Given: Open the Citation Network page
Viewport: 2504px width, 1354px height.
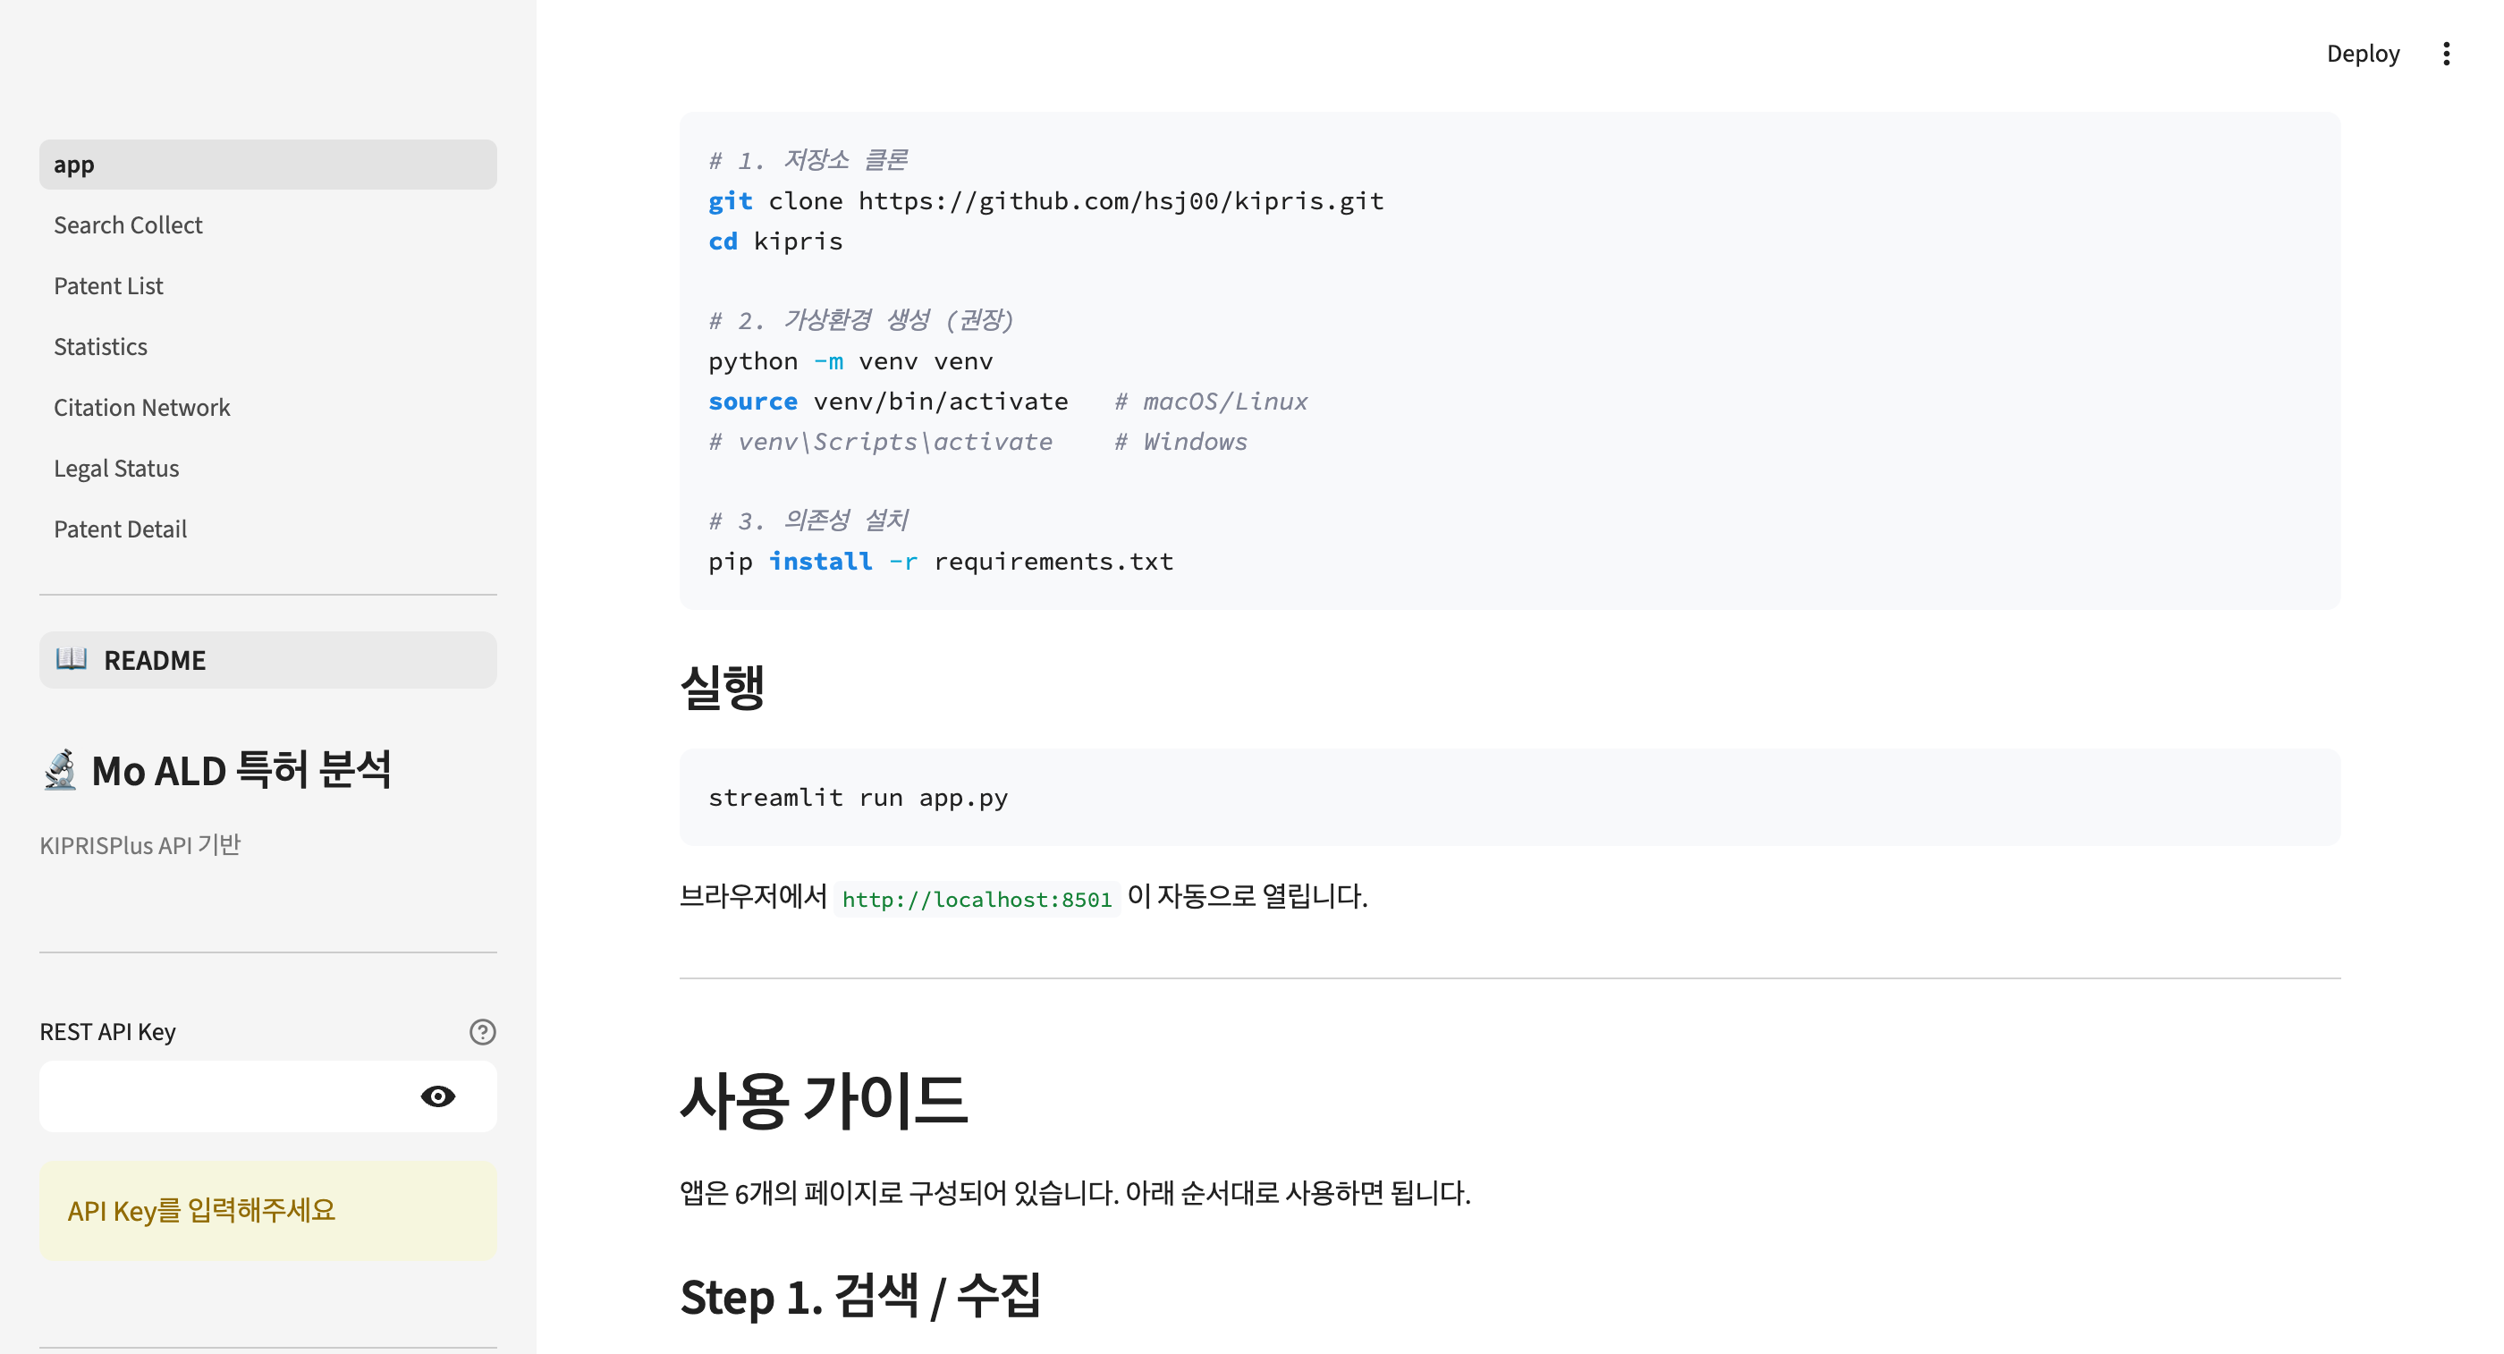Looking at the screenshot, I should [x=142, y=406].
